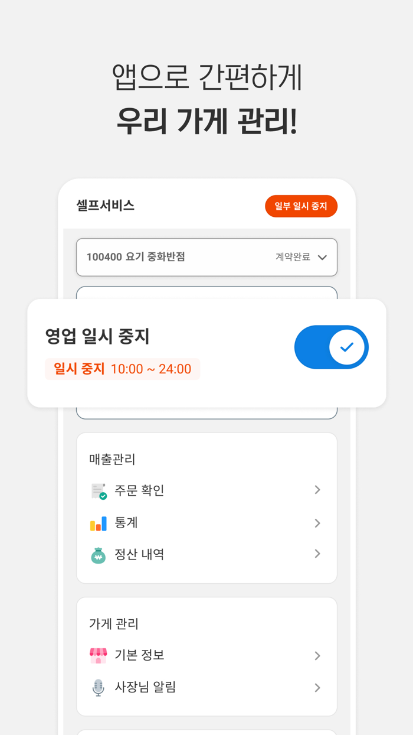The width and height of the screenshot is (413, 735).
Task: Turn off the 영업 일시 중지 toggle
Action: 332,347
